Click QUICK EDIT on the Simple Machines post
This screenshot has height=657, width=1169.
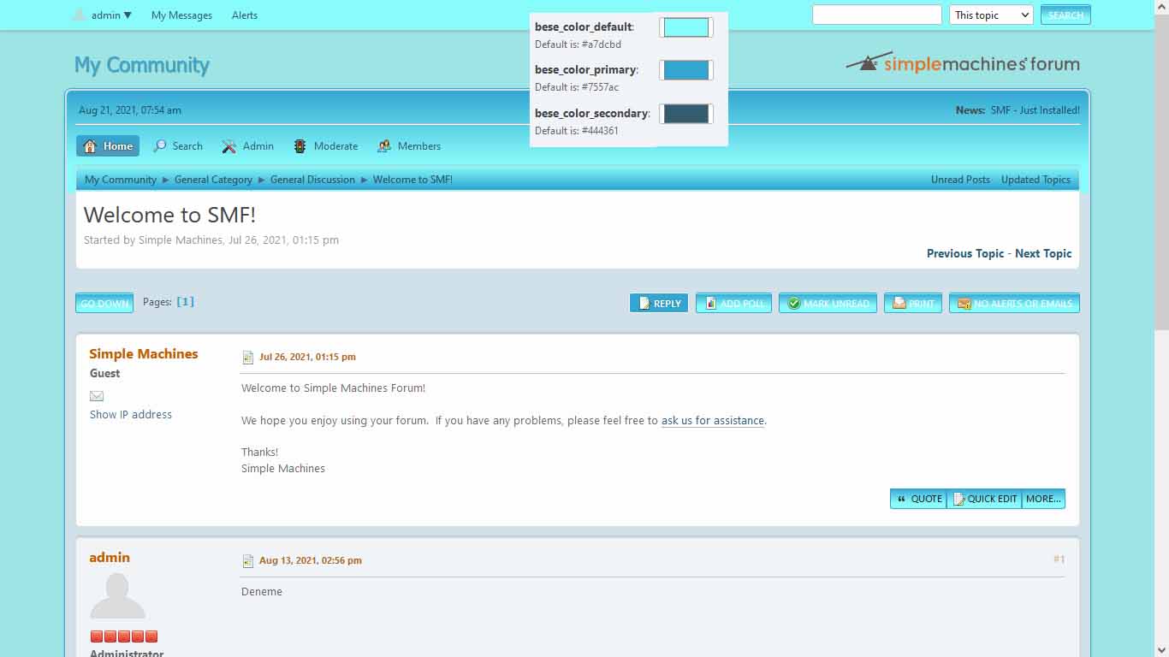tap(984, 499)
